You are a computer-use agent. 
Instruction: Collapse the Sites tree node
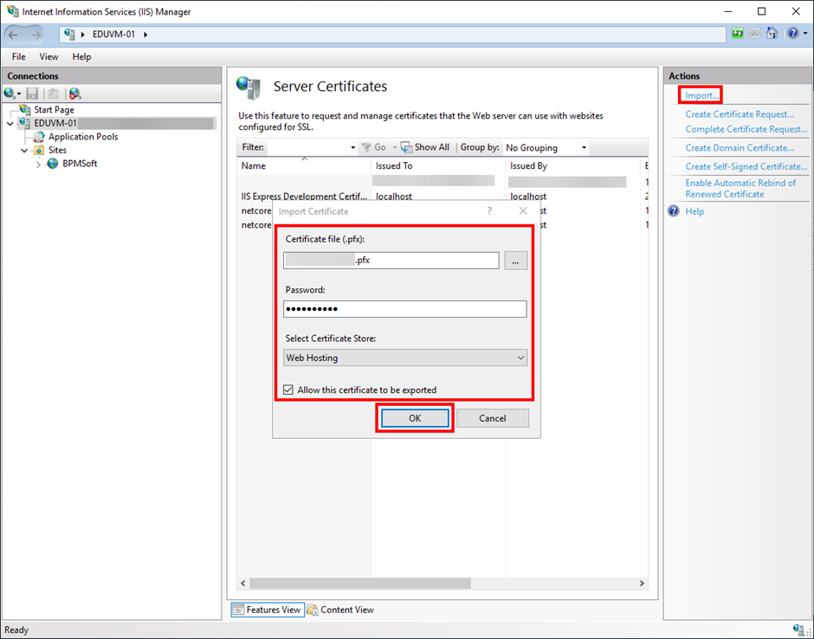pyautogui.click(x=24, y=151)
